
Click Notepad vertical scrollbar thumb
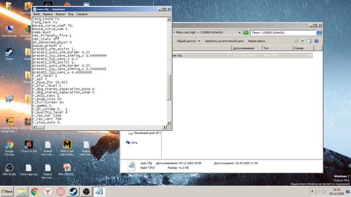(x=169, y=87)
